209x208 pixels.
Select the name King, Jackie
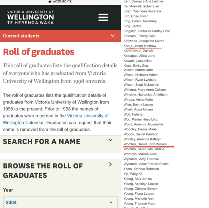(132, 26)
